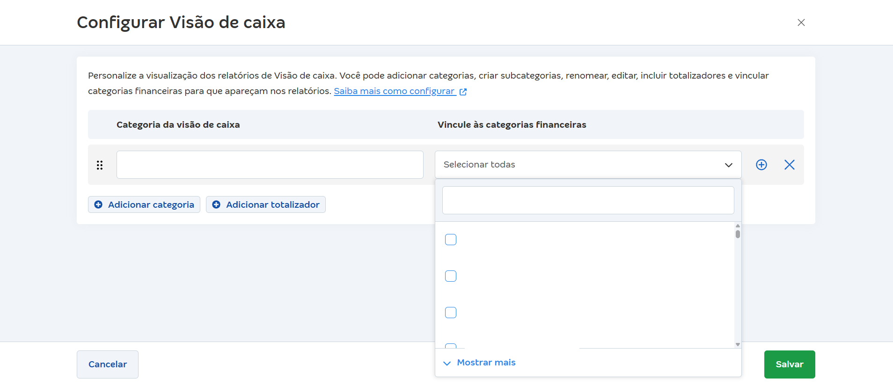Tick the second checkbox in the dropdown list
The width and height of the screenshot is (893, 386).
point(451,276)
